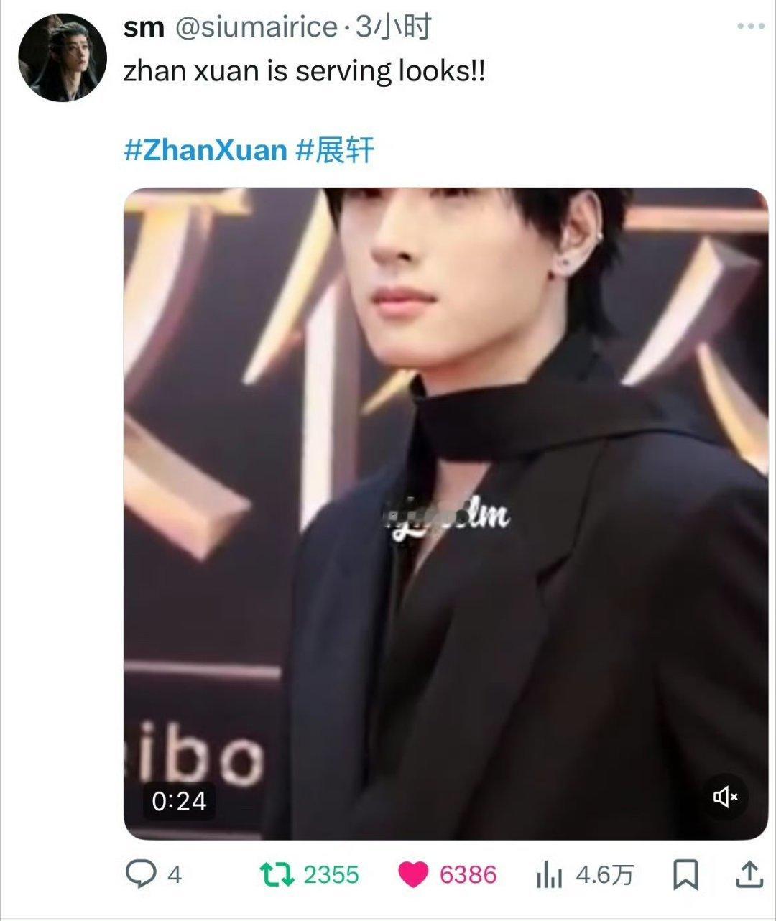Click the like count 6386
776x921 pixels.
click(x=468, y=875)
